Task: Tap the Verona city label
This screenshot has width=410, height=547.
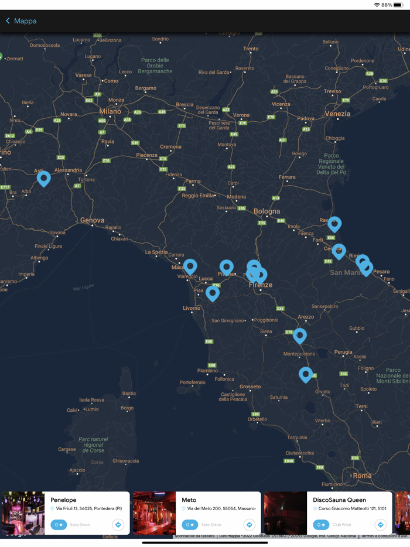Action: coord(241,115)
